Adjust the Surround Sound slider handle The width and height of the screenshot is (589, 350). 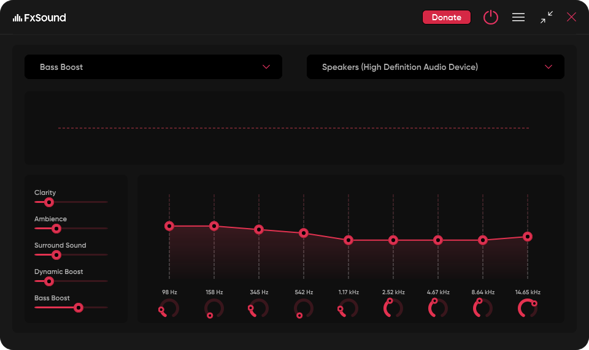pyautogui.click(x=56, y=255)
